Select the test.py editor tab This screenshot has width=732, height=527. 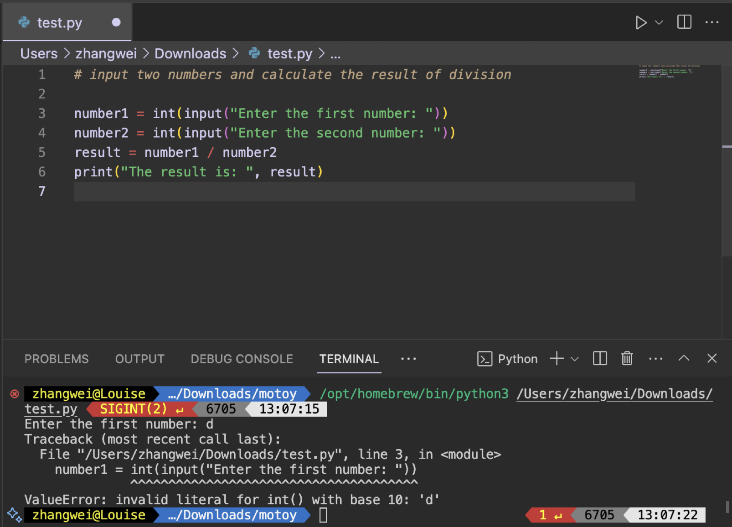tap(59, 23)
